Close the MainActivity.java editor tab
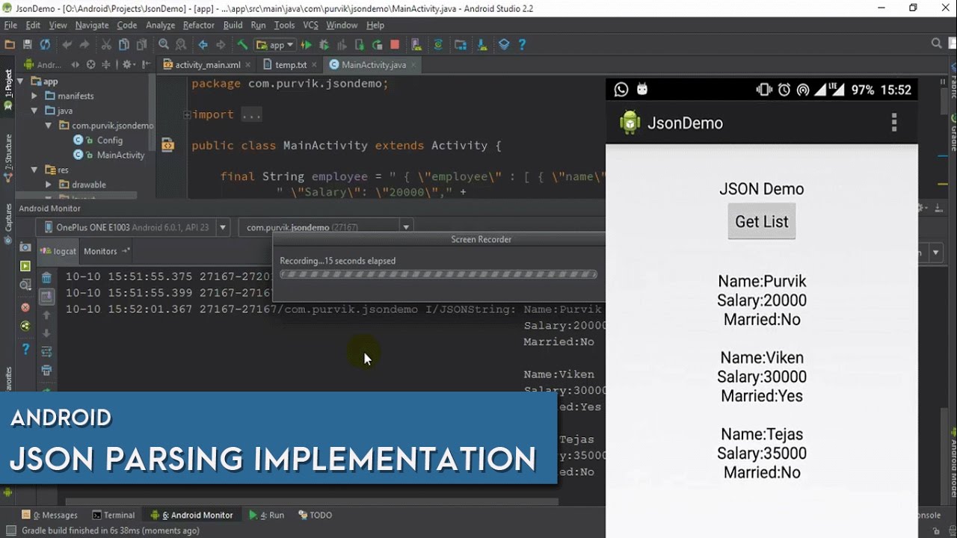957x538 pixels. [x=413, y=65]
